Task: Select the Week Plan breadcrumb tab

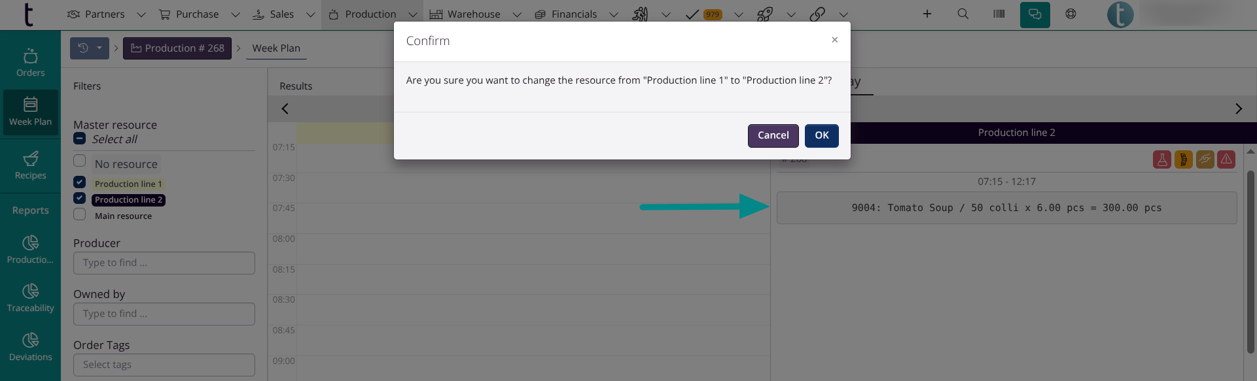Action: click(276, 48)
